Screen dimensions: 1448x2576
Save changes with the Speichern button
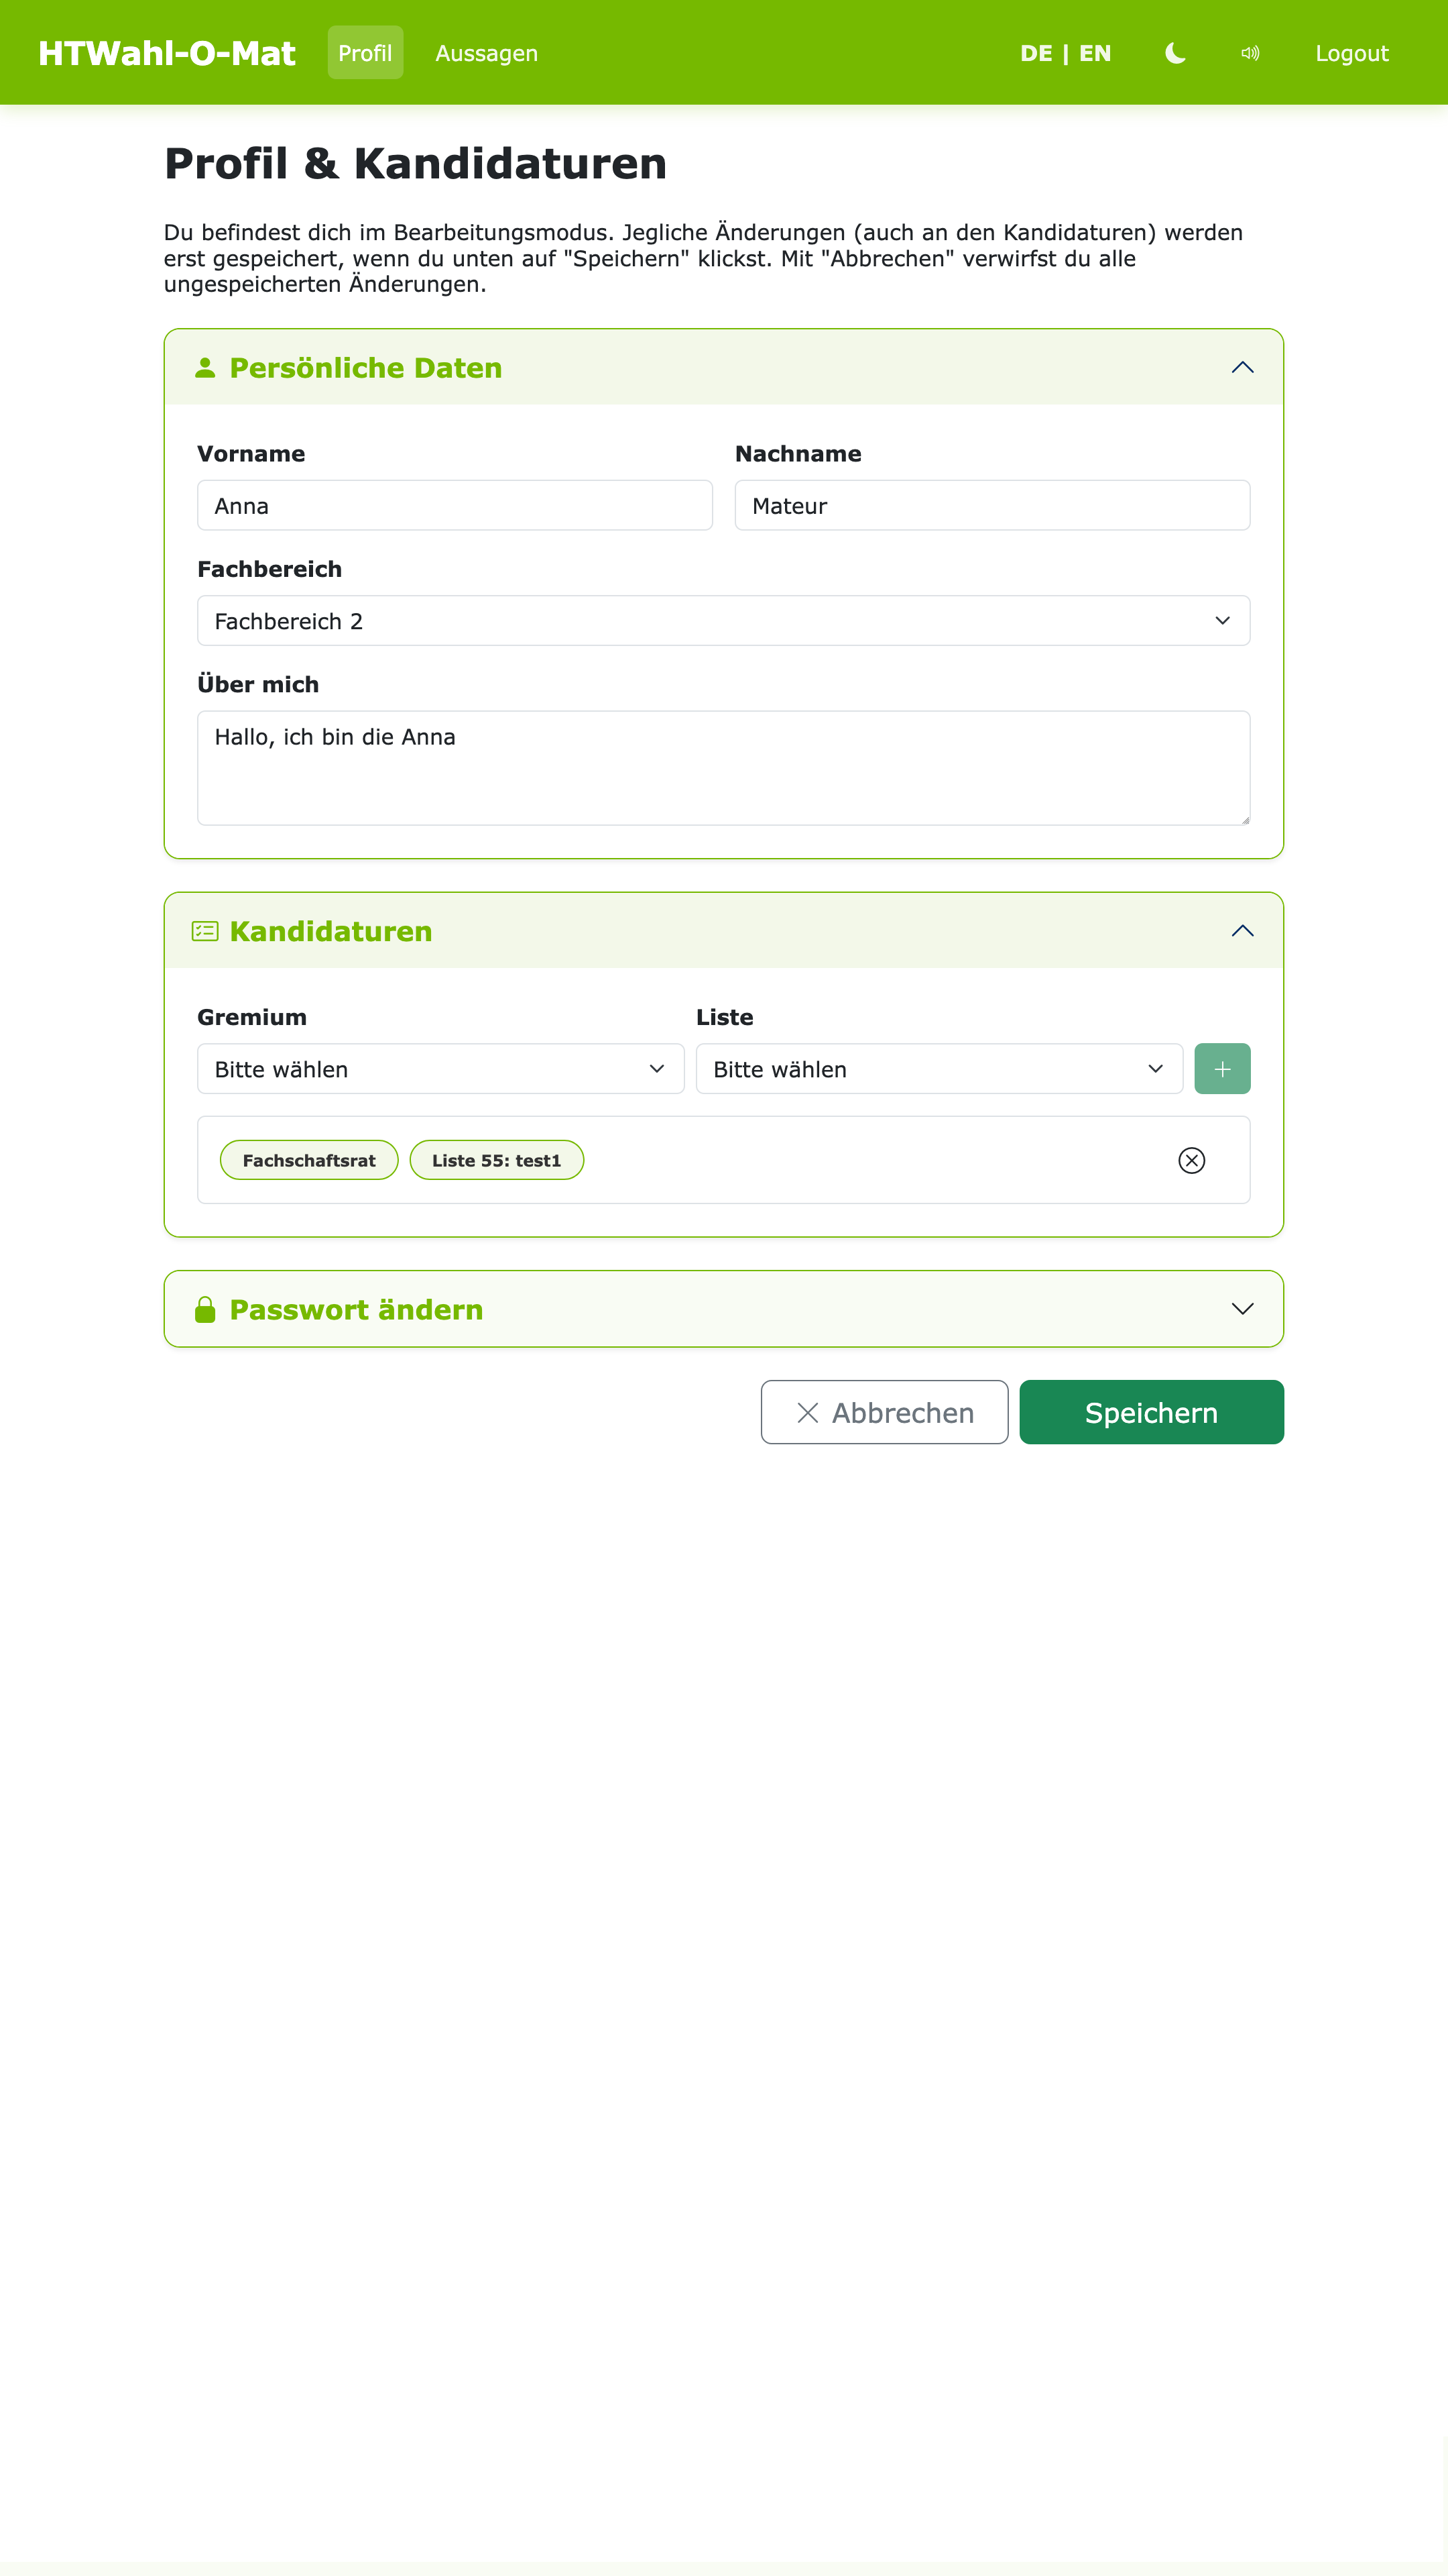pyautogui.click(x=1150, y=1412)
